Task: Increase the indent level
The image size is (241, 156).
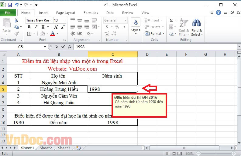Action: click(x=79, y=34)
